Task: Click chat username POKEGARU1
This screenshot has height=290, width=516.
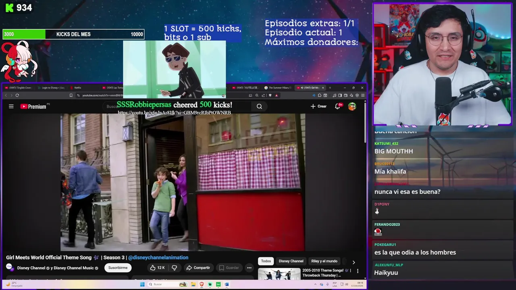Action: click(385, 244)
